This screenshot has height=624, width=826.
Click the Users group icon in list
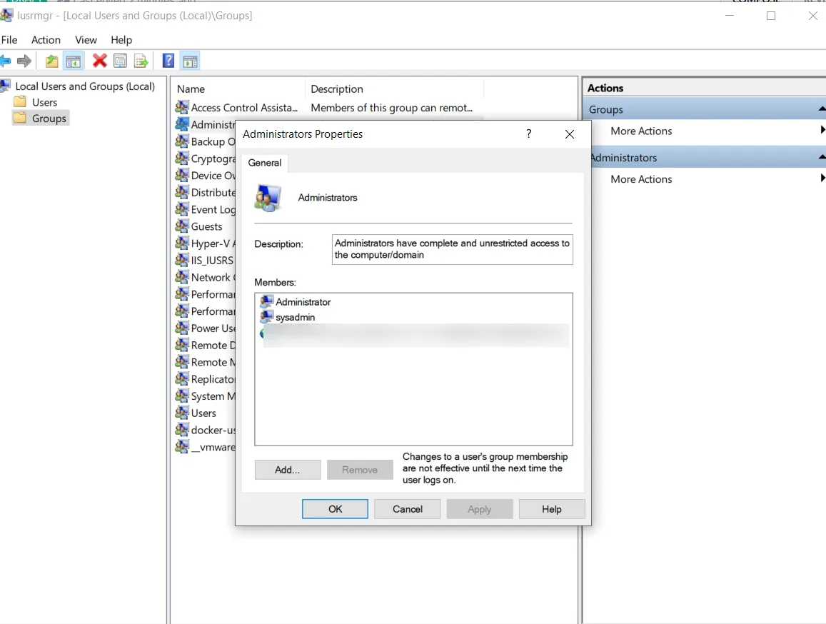(x=182, y=413)
